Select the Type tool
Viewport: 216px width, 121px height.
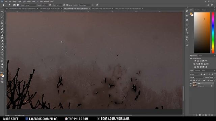click(2, 55)
